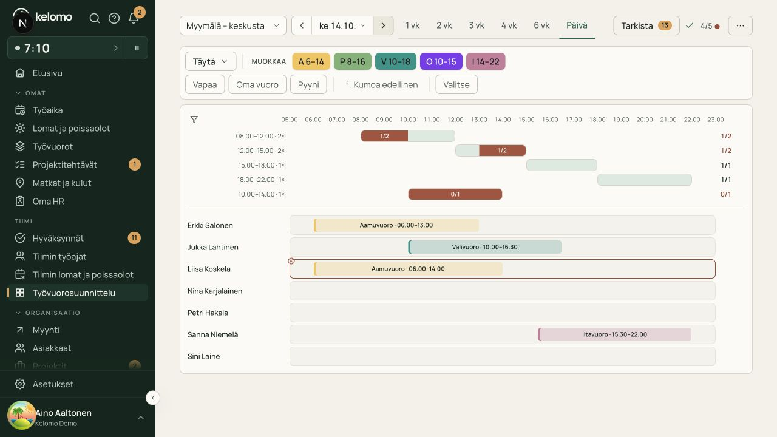Switch to the 2 vk view tab
Viewport: 777px width, 437px height.
coord(444,25)
